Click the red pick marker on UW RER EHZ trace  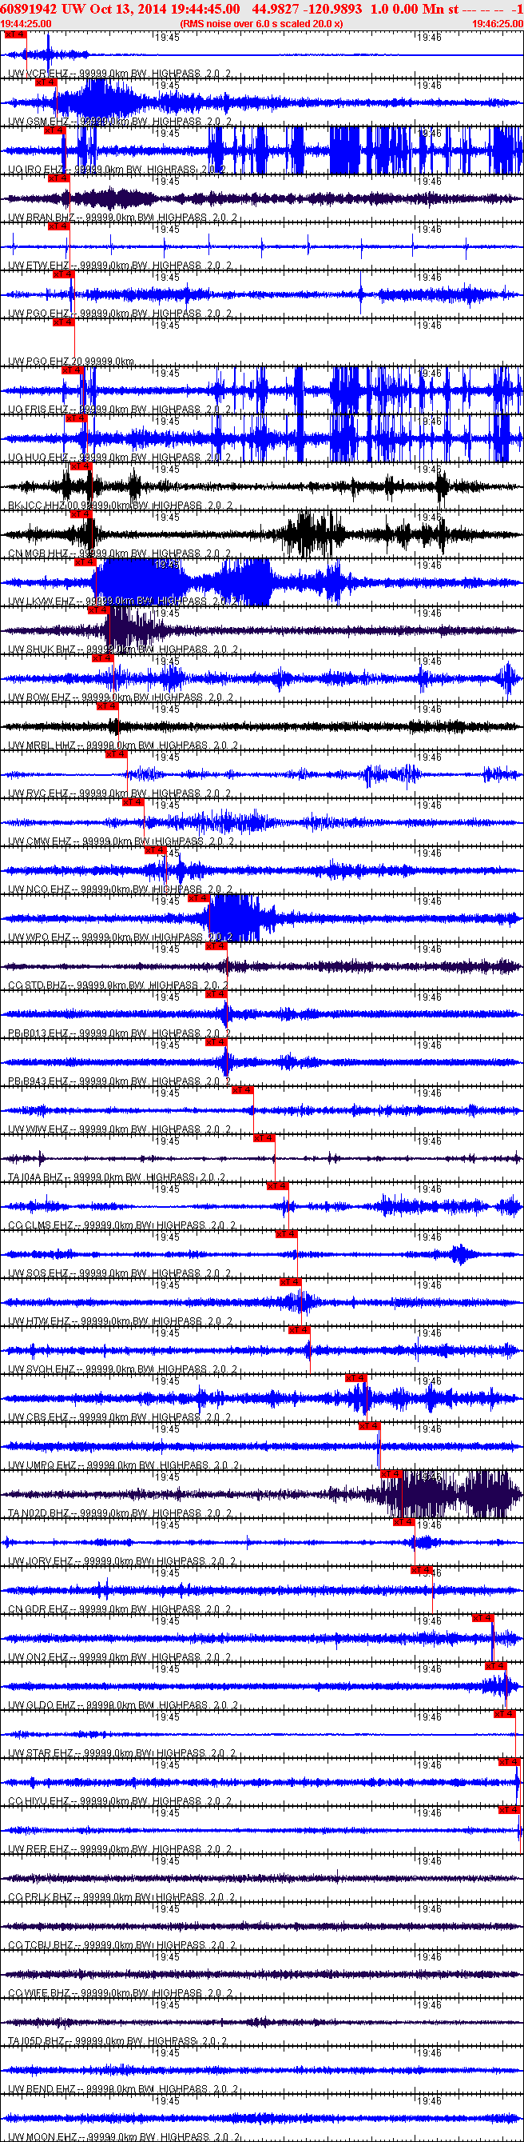click(x=508, y=1811)
